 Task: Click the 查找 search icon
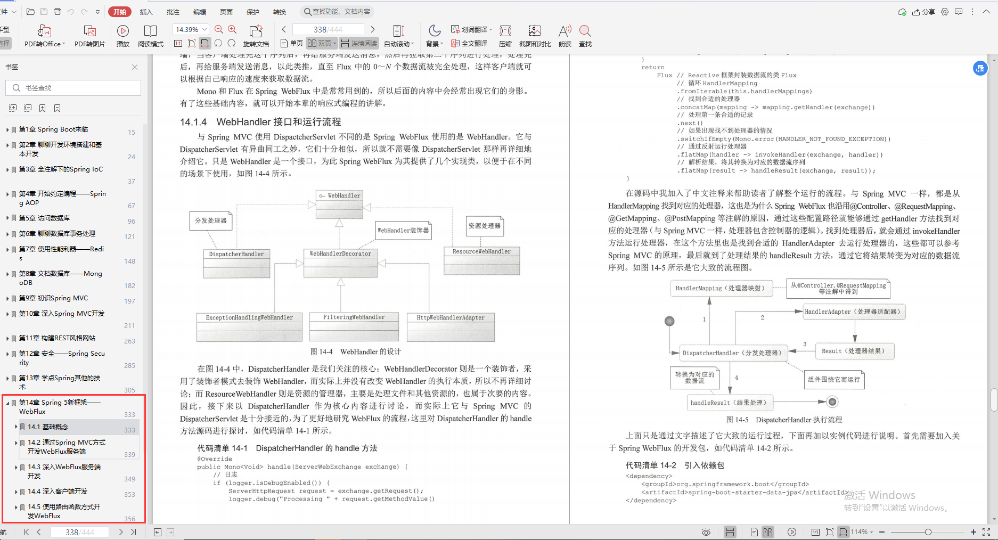585,36
